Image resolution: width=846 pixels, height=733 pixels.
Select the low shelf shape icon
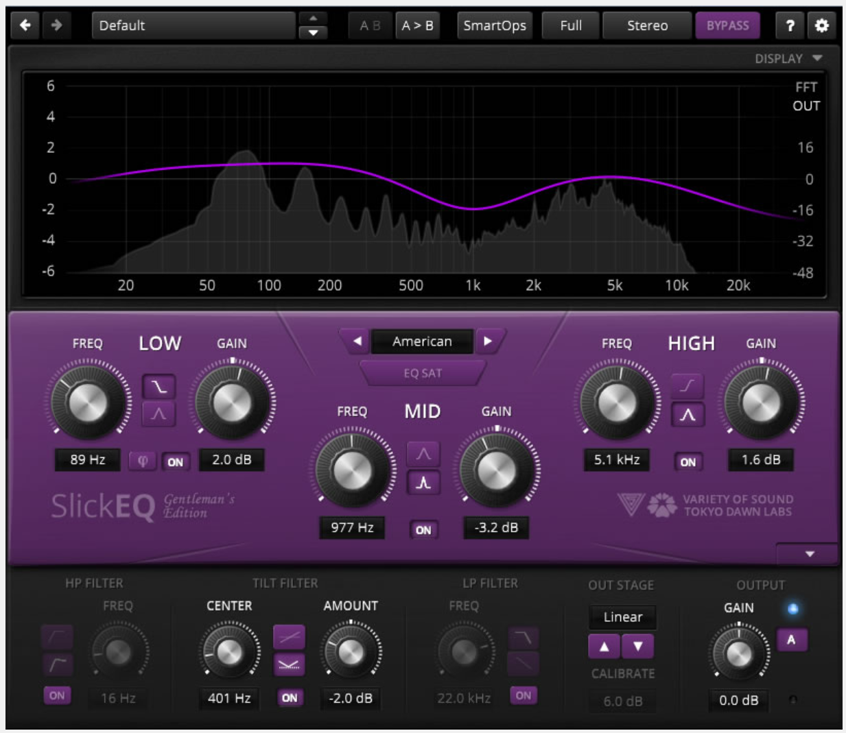158,387
